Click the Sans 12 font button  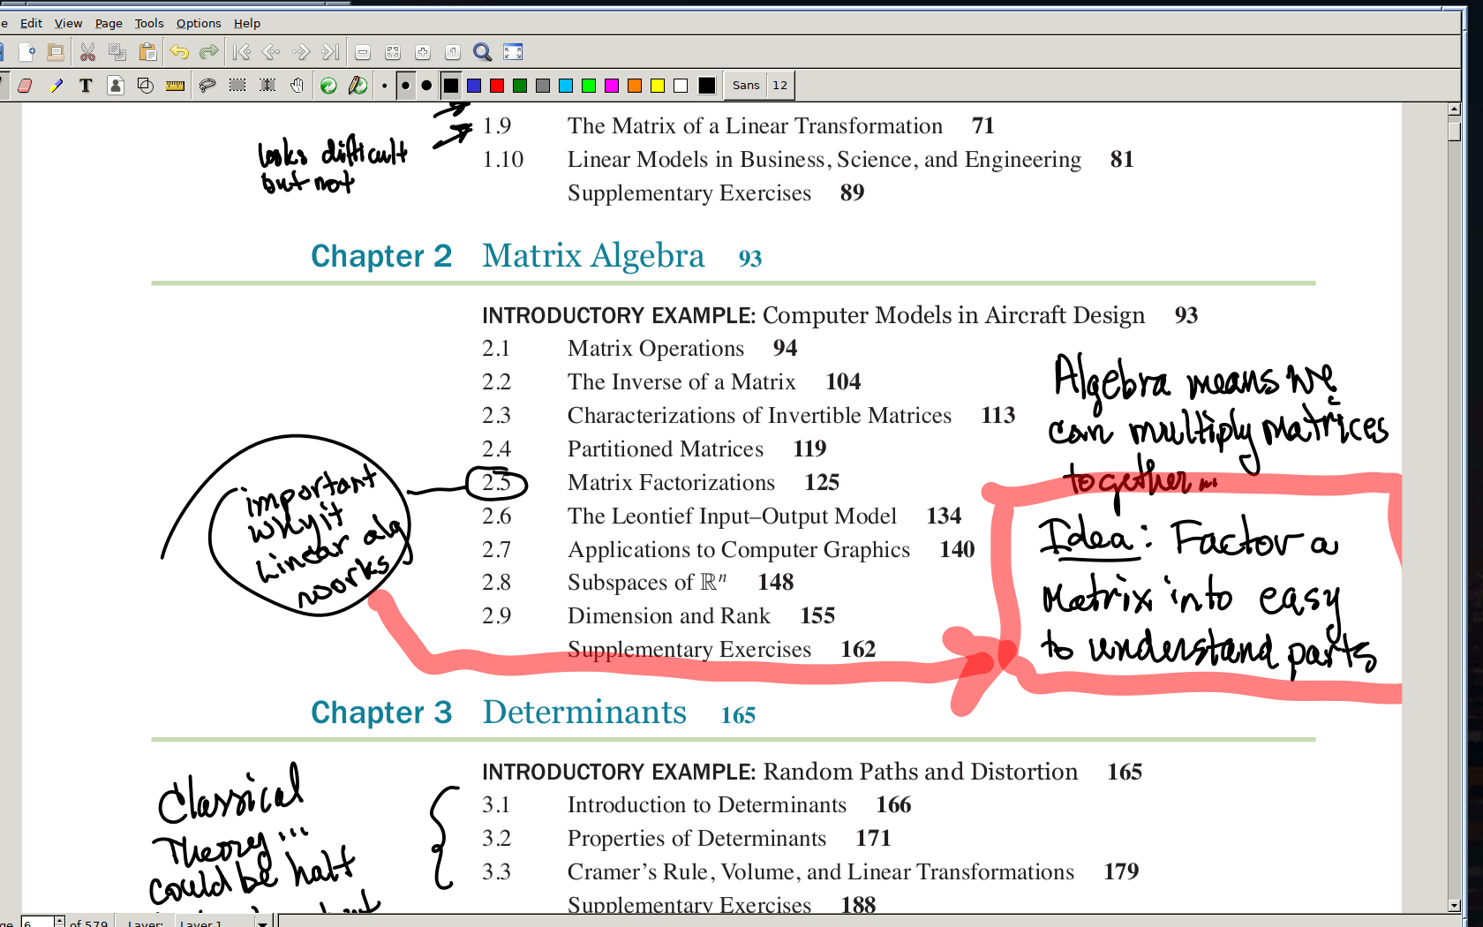click(759, 86)
